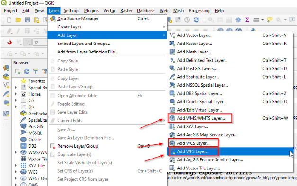
Task: Select PostGIS entry in Browser panel
Action: 36,126
